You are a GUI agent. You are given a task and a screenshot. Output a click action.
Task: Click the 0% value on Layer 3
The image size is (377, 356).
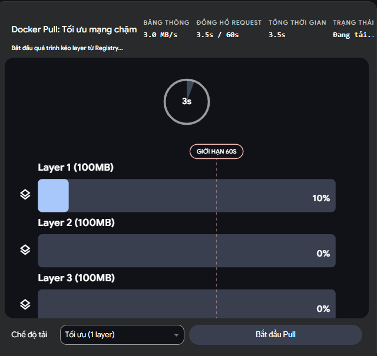click(x=323, y=309)
